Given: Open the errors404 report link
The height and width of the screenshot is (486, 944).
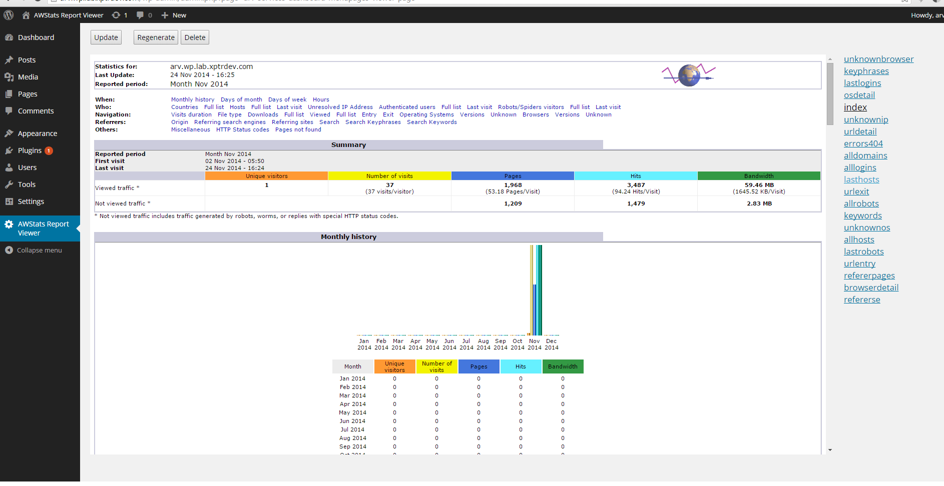Looking at the screenshot, I should pos(863,143).
